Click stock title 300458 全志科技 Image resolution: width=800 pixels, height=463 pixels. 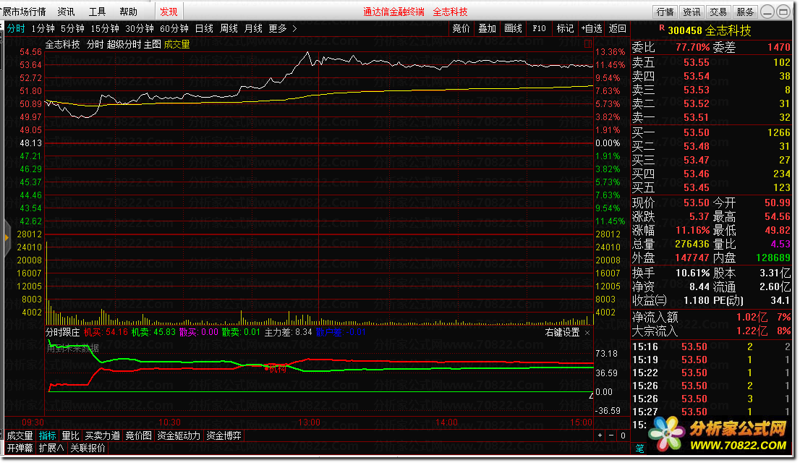point(709,30)
